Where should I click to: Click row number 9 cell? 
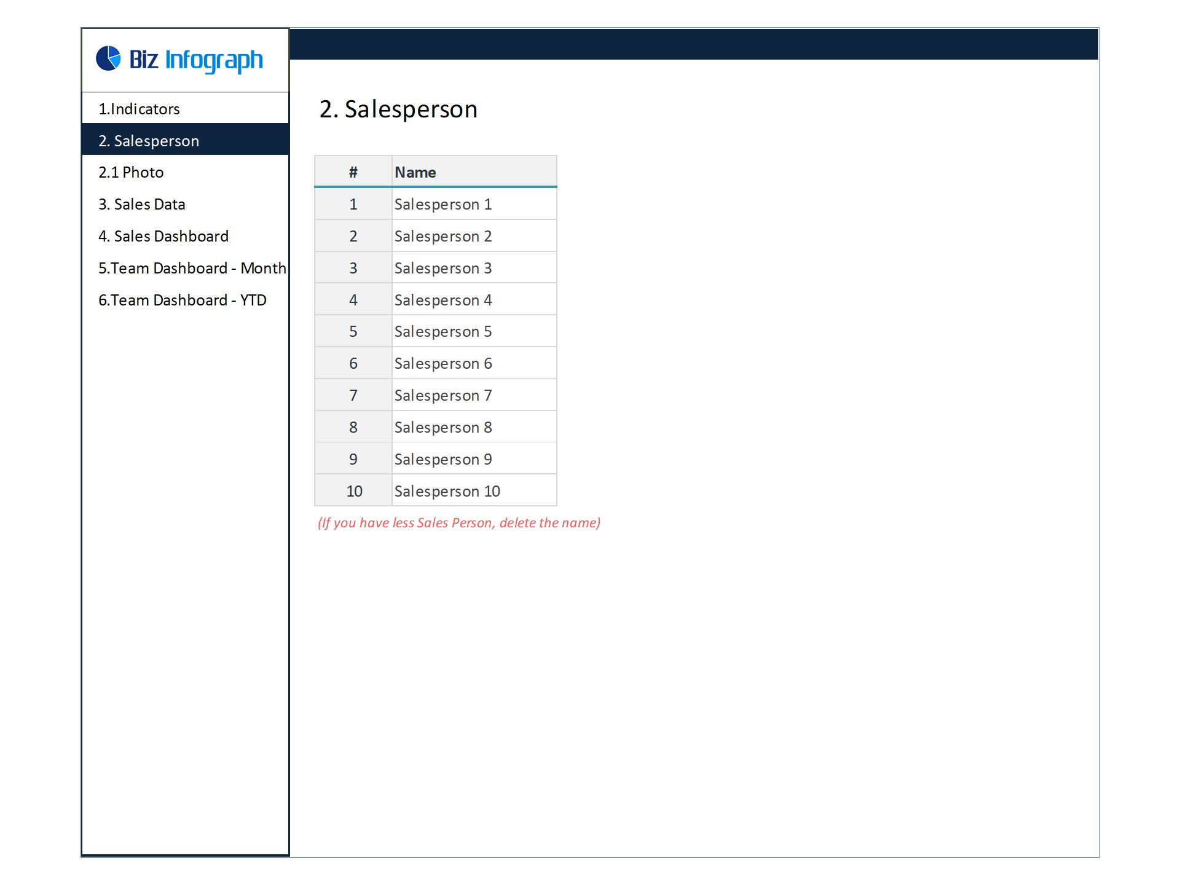click(x=353, y=459)
